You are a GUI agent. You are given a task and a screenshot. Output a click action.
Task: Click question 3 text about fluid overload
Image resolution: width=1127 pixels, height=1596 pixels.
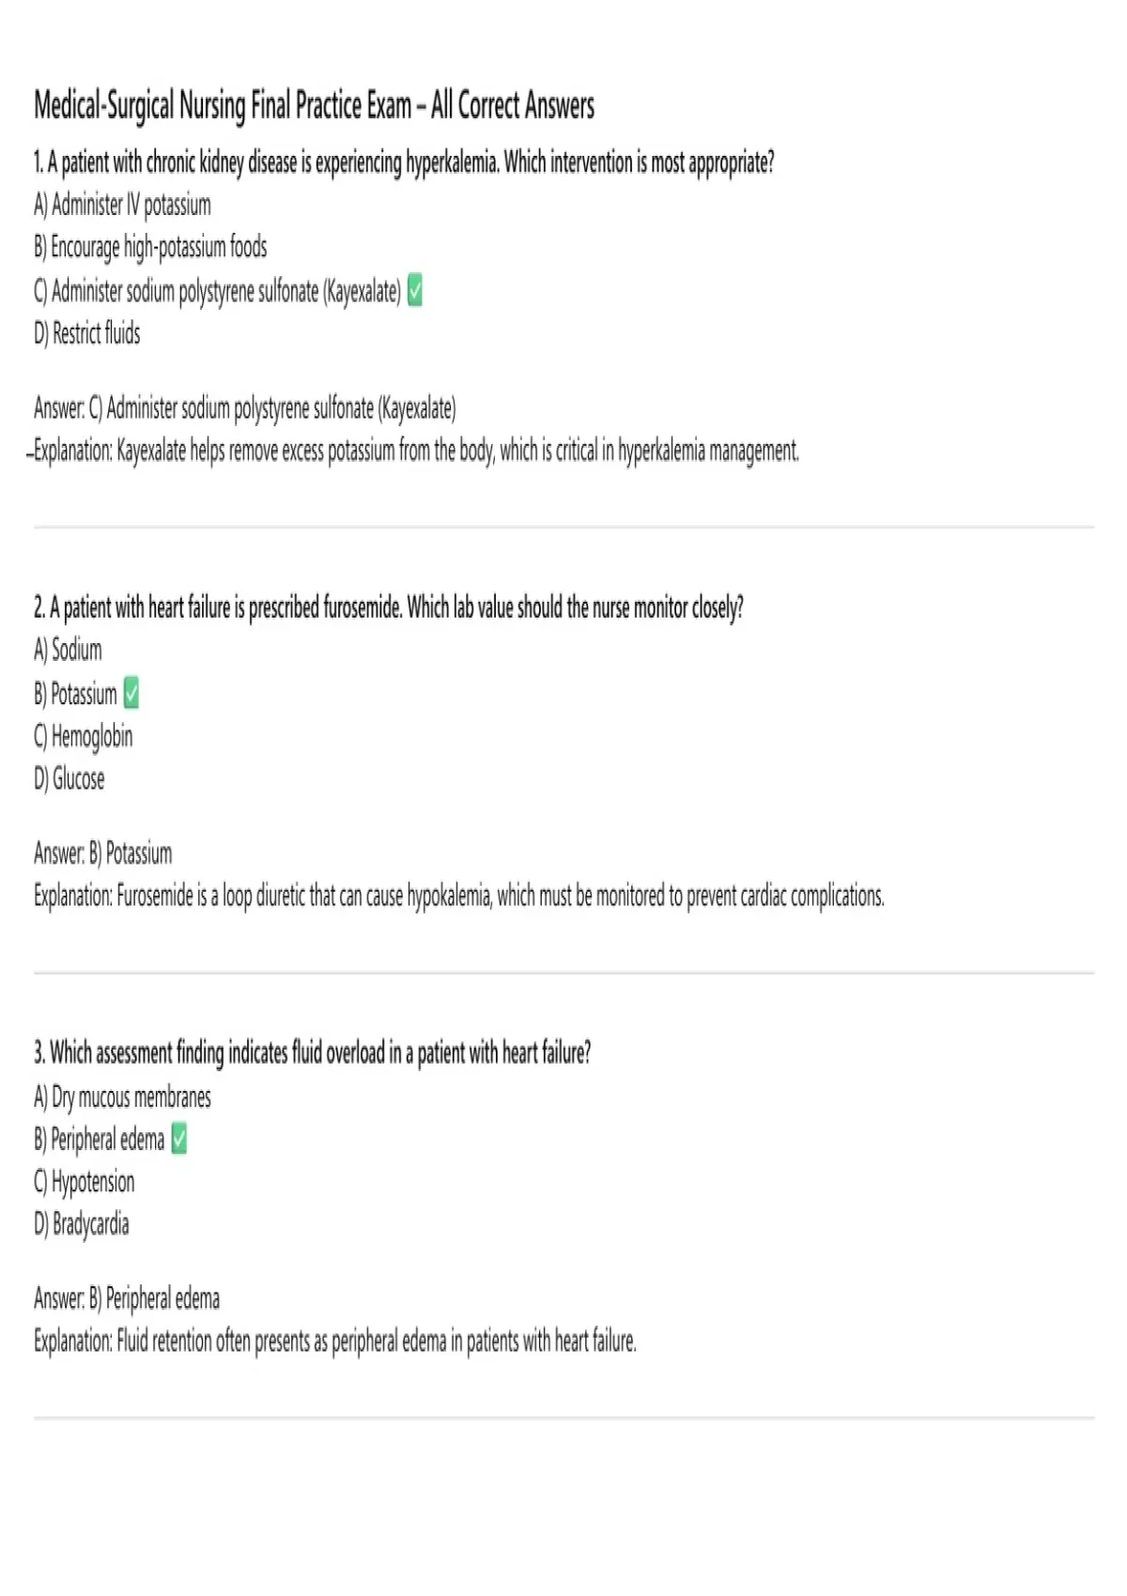click(x=313, y=1053)
